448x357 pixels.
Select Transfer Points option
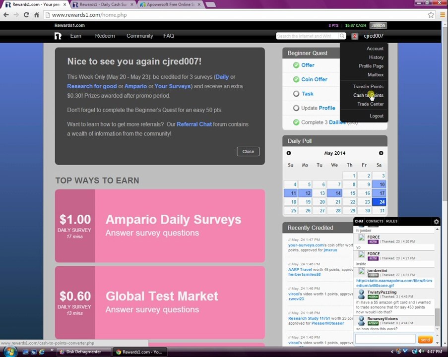coord(368,87)
